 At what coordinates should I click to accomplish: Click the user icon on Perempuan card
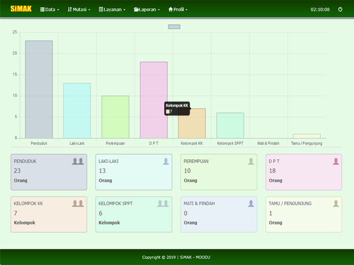coord(251,161)
